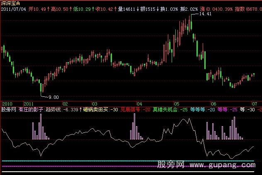Select the 02 month marker
262x175 pixels.
tap(65, 104)
